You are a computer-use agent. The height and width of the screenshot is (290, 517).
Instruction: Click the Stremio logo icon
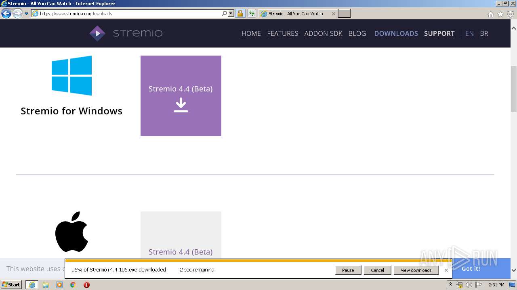point(97,33)
